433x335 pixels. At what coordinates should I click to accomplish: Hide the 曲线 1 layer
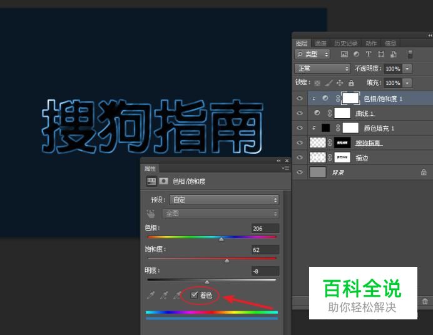coord(300,113)
